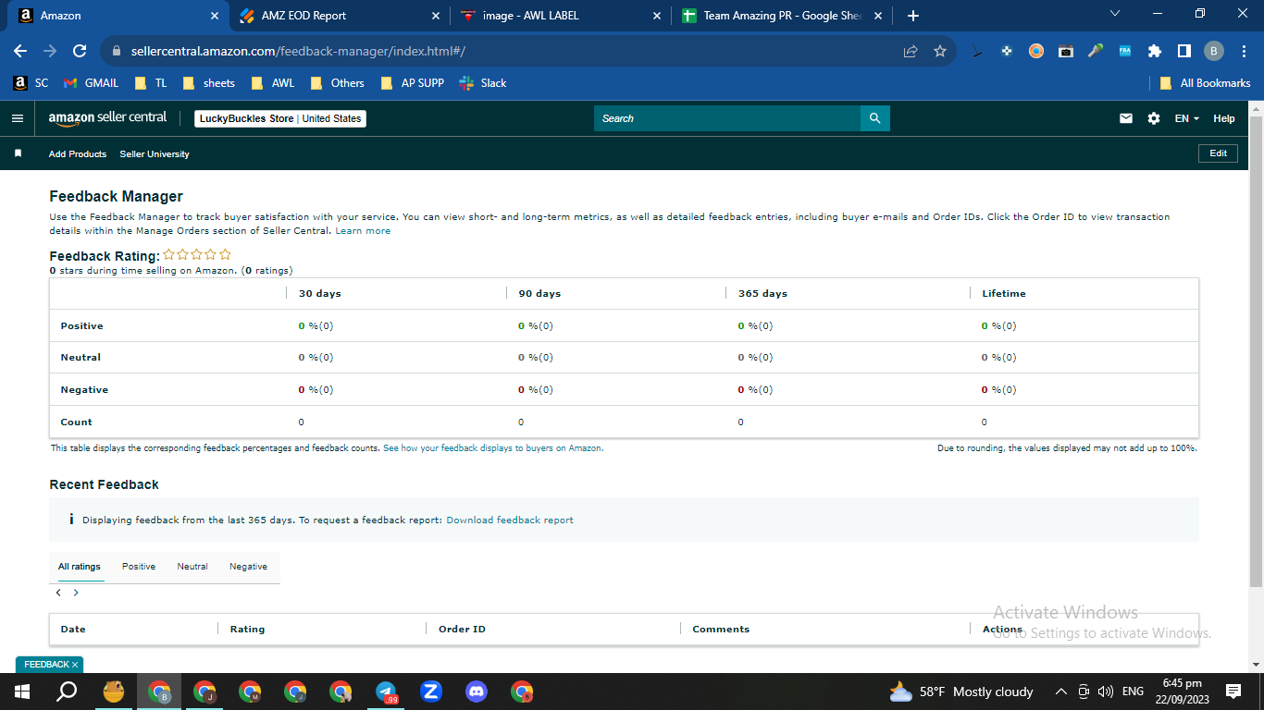1264x710 pixels.
Task: Open 'how your feedback displays to buyers' link
Action: [x=493, y=448]
